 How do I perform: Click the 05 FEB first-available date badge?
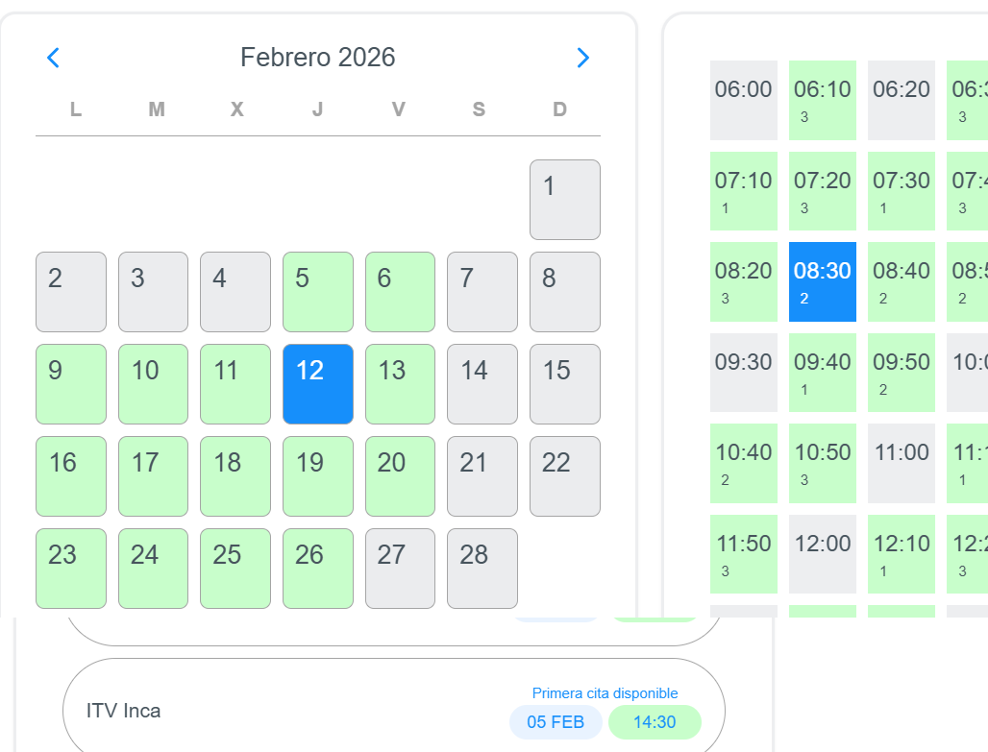pyautogui.click(x=556, y=722)
